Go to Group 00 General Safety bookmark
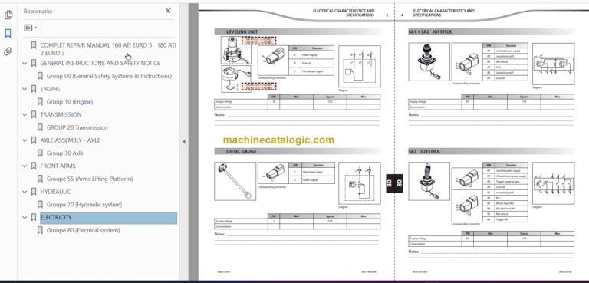Image resolution: width=589 pixels, height=283 pixels. coord(109,76)
